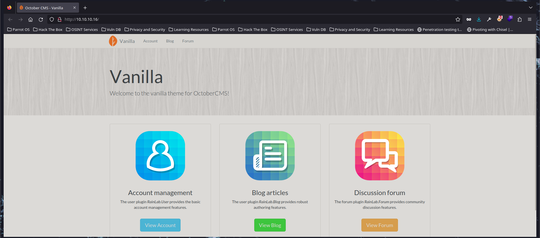Image resolution: width=540 pixels, height=238 pixels.
Task: Open the extensions puzzle piece icon
Action: coord(519,19)
